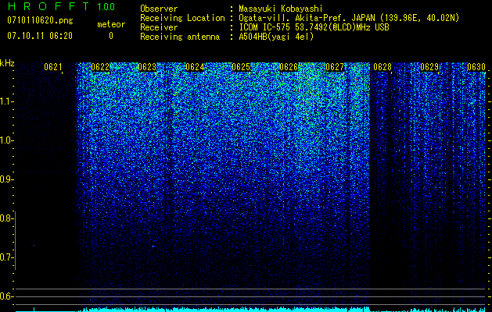Click the 0630 time marker
This screenshot has height=312, width=492.
476,67
